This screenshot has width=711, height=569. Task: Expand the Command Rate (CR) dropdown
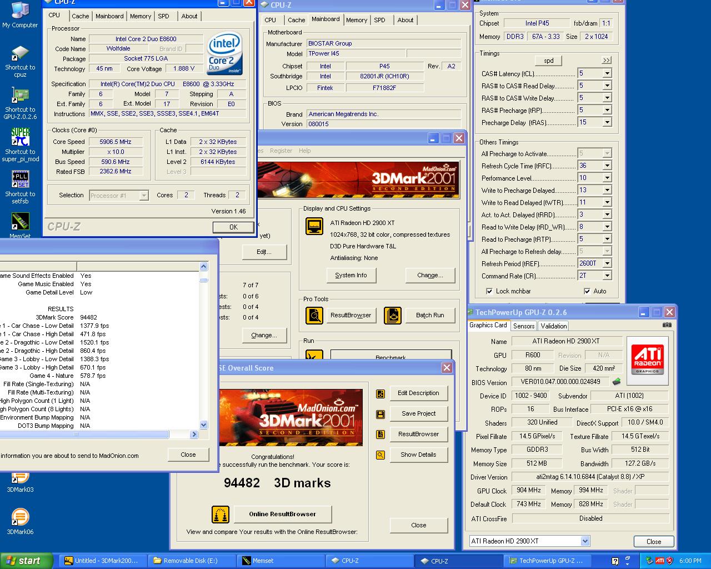pyautogui.click(x=607, y=276)
